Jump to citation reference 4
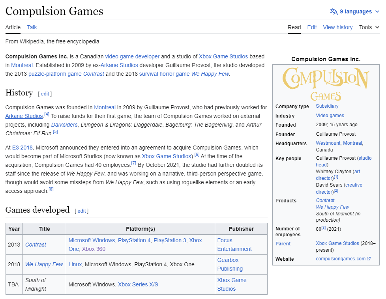Viewport: 386px width, 299px height. (x=47, y=114)
